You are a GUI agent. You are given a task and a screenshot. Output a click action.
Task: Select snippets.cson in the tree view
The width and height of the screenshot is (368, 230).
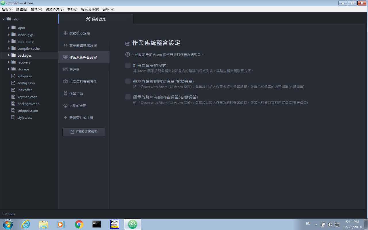click(x=28, y=111)
